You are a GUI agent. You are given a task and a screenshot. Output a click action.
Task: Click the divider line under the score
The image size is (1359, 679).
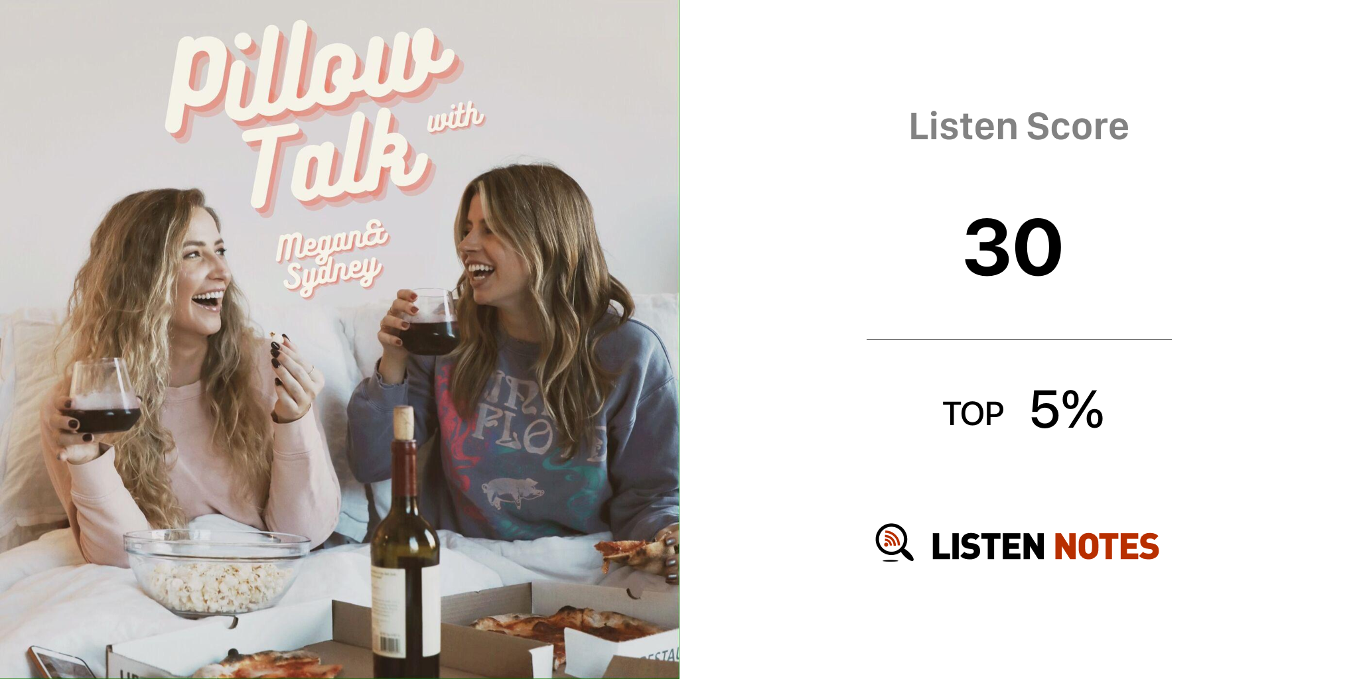pyautogui.click(x=1019, y=339)
